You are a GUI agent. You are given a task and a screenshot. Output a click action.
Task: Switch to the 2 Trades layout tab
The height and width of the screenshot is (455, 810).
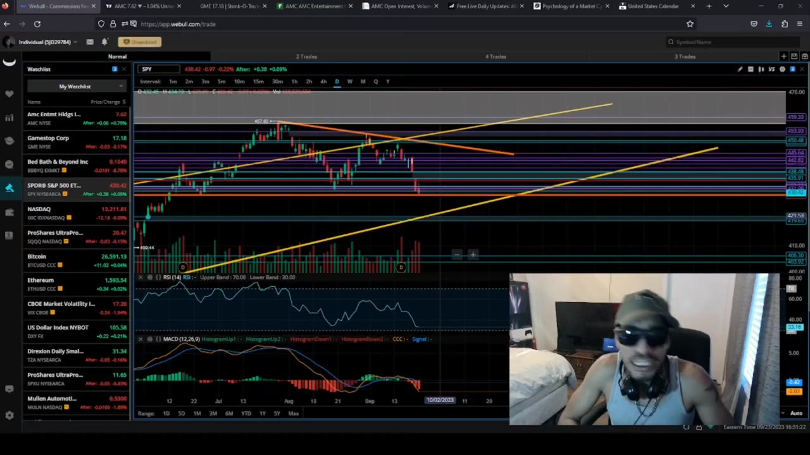pos(306,56)
